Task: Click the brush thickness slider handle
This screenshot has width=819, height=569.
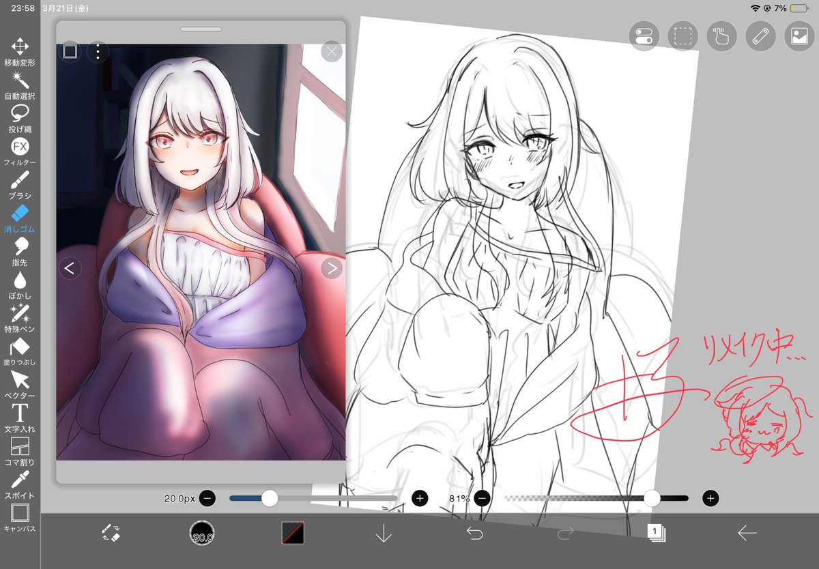Action: click(270, 498)
